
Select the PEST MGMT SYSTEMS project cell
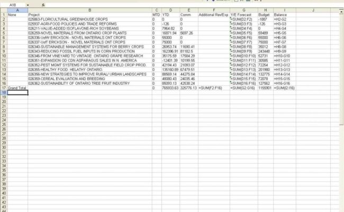[90, 65]
